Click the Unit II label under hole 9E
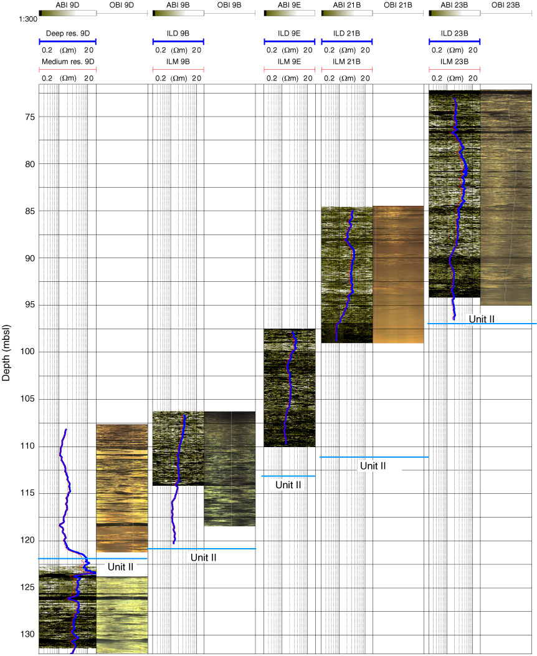This screenshot has width=537, height=656. coord(288,485)
